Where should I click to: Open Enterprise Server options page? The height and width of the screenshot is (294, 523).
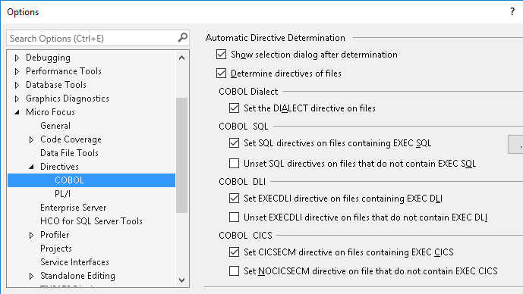click(x=74, y=208)
